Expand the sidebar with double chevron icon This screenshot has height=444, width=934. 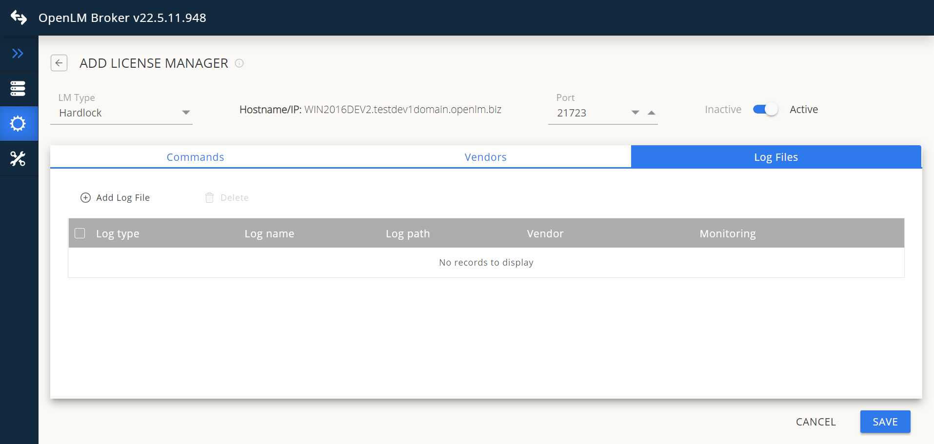point(18,54)
